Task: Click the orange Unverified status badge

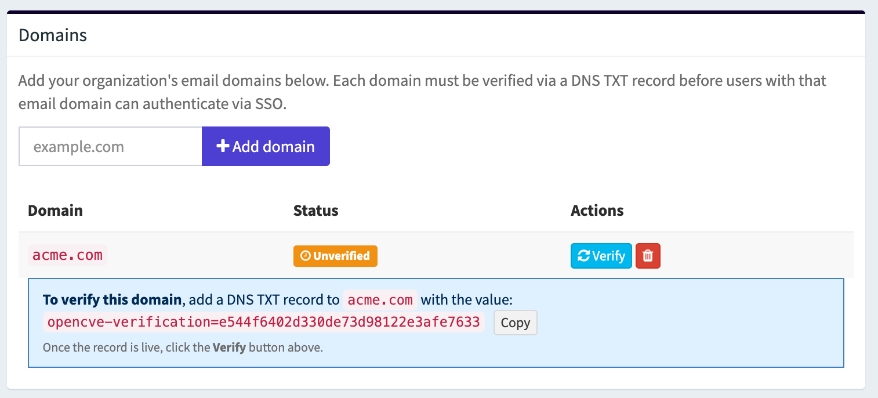Action: coord(335,256)
